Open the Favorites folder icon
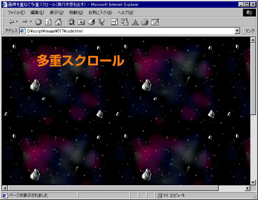258x200 pixels. (81, 22)
